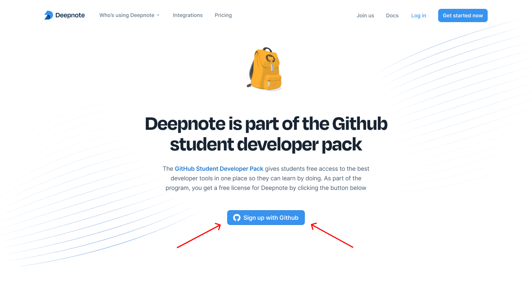Click the Deepnote brand name text

pyautogui.click(x=70, y=15)
